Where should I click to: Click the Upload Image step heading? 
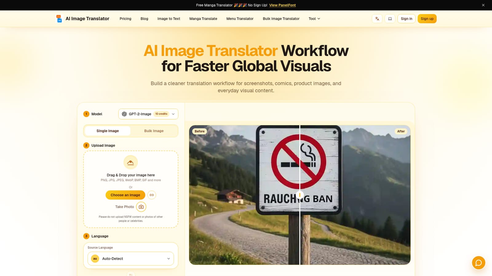(103, 145)
